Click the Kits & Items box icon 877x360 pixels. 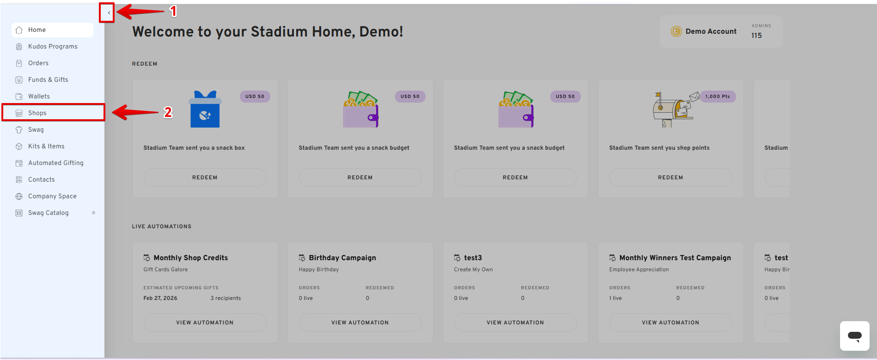(19, 146)
